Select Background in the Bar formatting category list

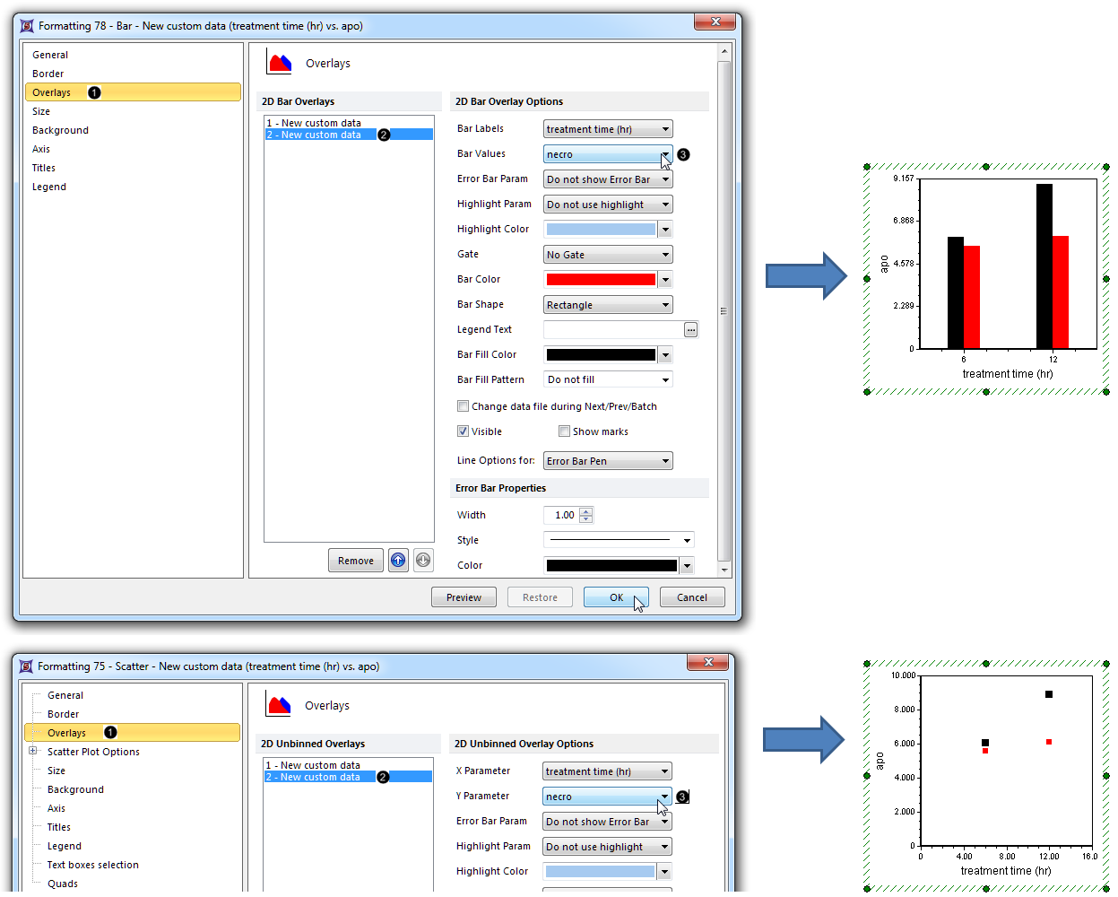pos(60,130)
